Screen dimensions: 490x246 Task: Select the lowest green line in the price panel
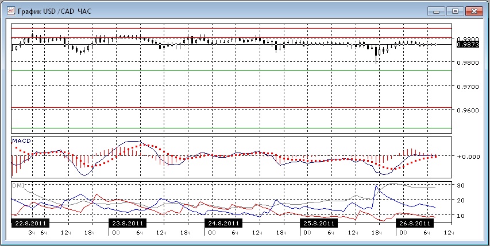tap(232, 128)
